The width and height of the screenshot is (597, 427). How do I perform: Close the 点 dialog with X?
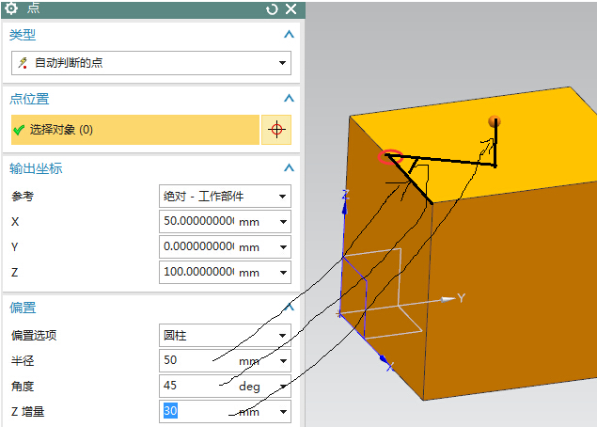click(x=291, y=8)
